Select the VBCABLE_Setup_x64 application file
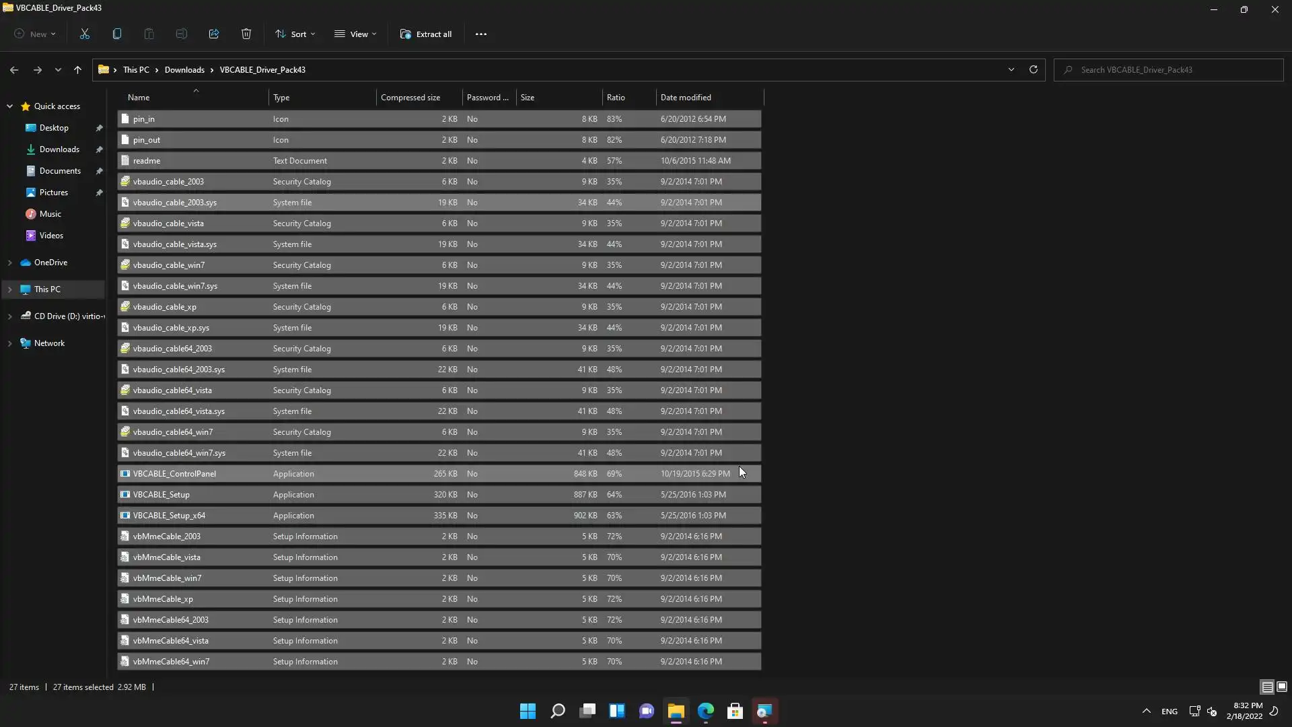The height and width of the screenshot is (727, 1292). click(x=169, y=516)
